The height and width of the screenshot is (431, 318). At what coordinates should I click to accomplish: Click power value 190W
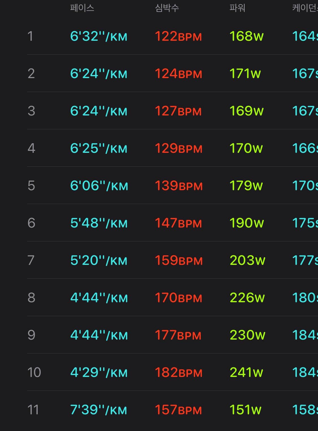click(247, 223)
